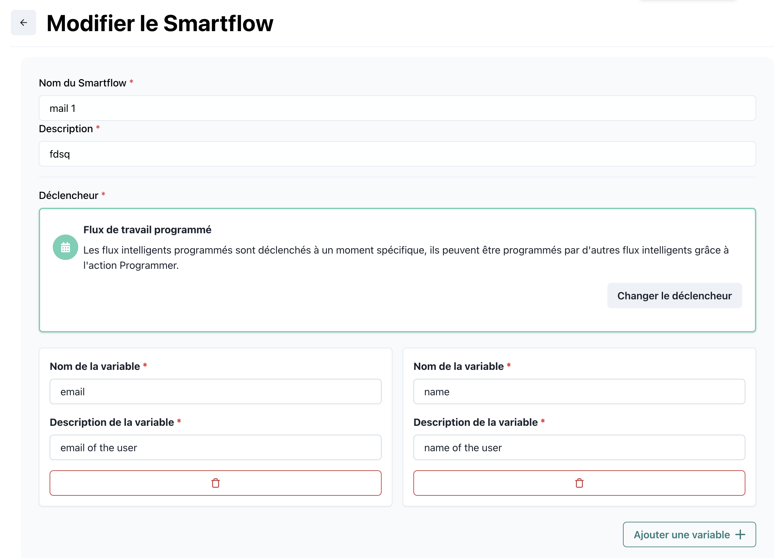Delete the name variable with trash icon
This screenshot has width=774, height=558.
579,483
